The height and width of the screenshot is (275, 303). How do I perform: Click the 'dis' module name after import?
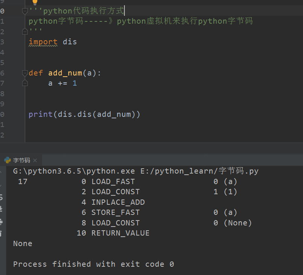70,42
